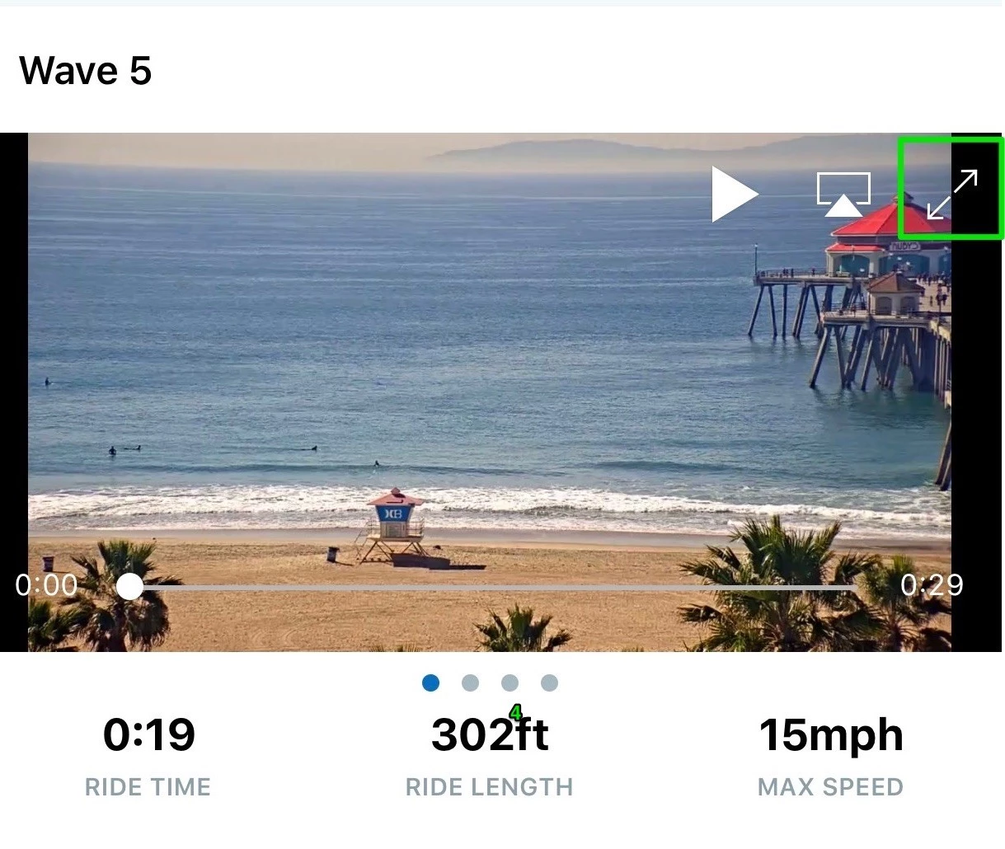Click the lifeguard tower in the video
Image resolution: width=1005 pixels, height=849 pixels.
coord(392,526)
